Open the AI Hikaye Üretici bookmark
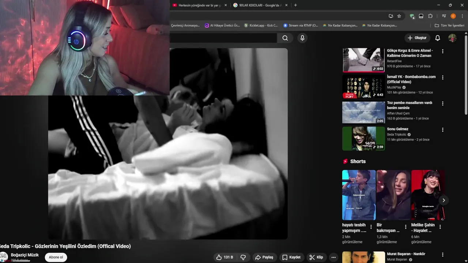Screen dimensions: 468x263 pos(222,26)
